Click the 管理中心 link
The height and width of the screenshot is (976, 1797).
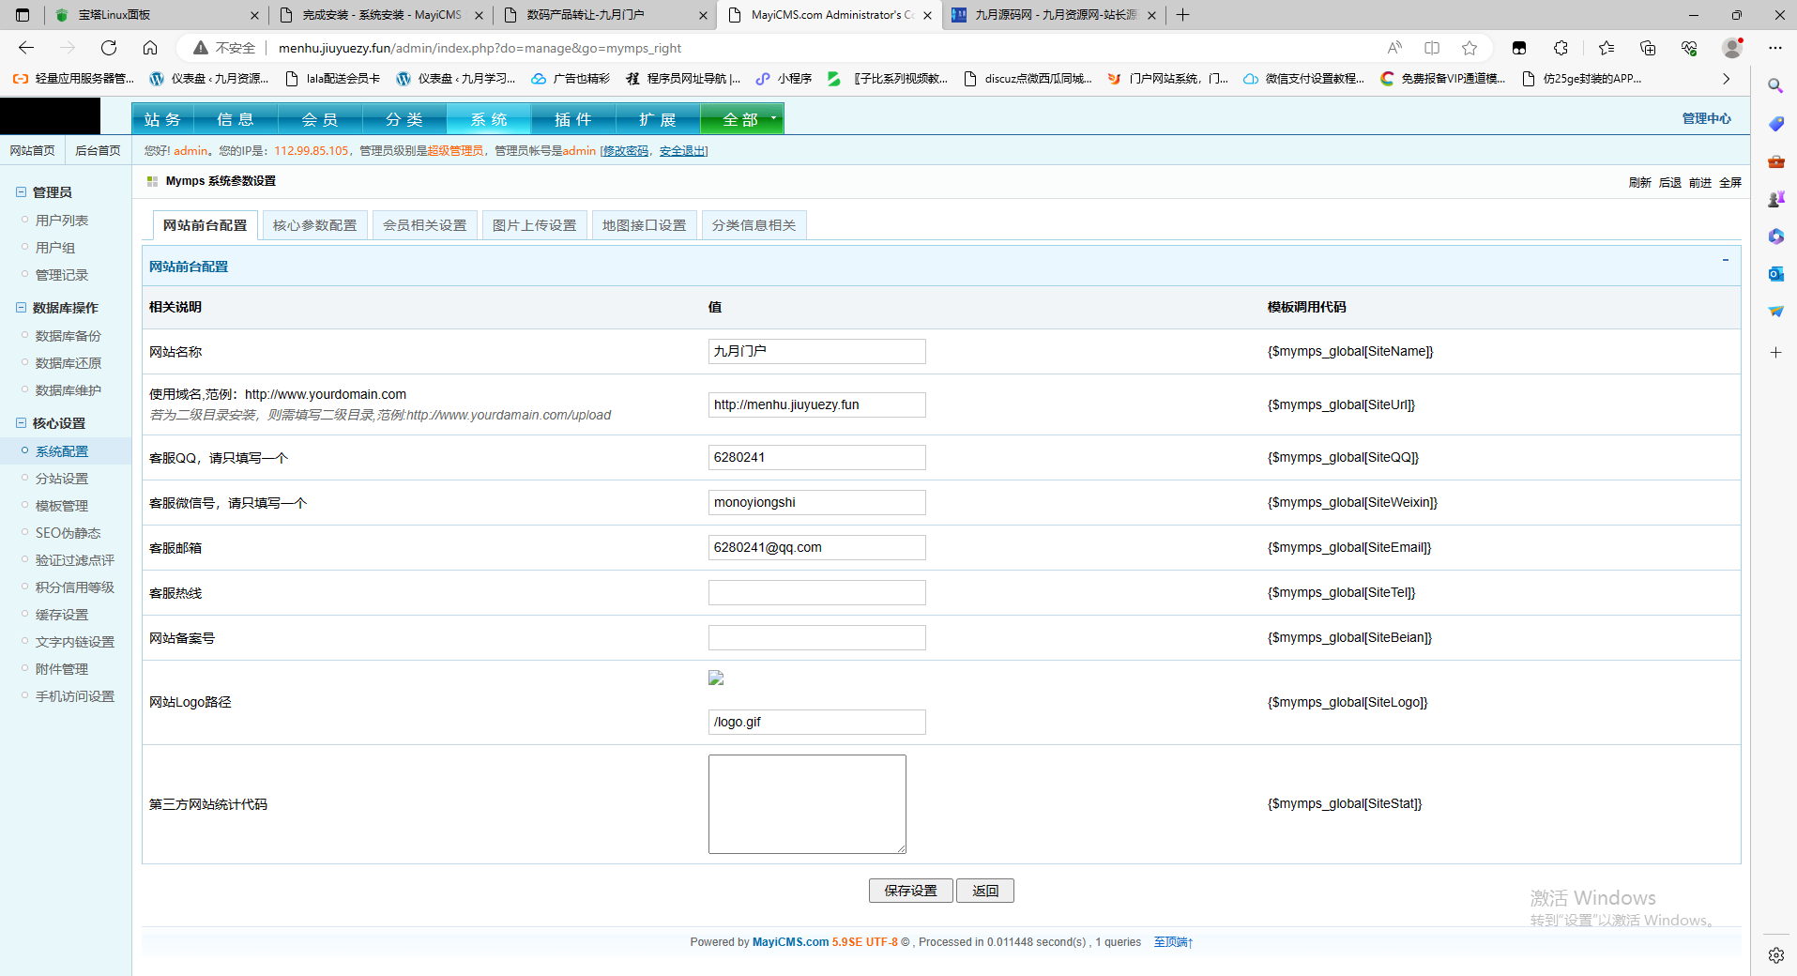(x=1706, y=118)
